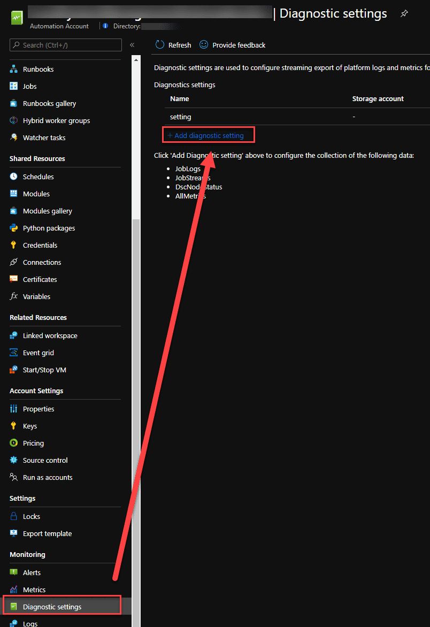This screenshot has width=430, height=627.
Task: Click the Storage account column header
Action: pos(378,99)
